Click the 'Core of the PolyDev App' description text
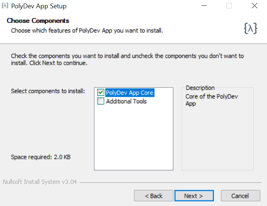Image resolution: width=267 pixels, height=206 pixels. tap(211, 100)
